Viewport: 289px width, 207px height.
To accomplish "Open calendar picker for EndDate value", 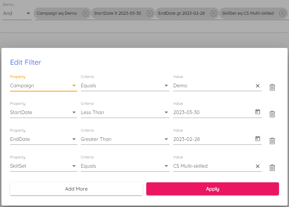I will click(258, 139).
